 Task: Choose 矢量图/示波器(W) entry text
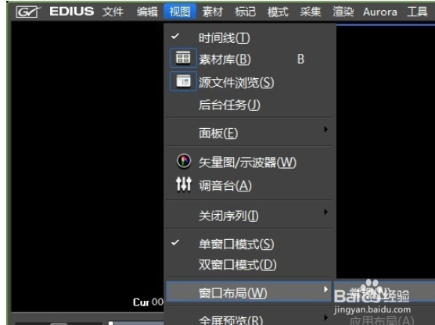247,162
